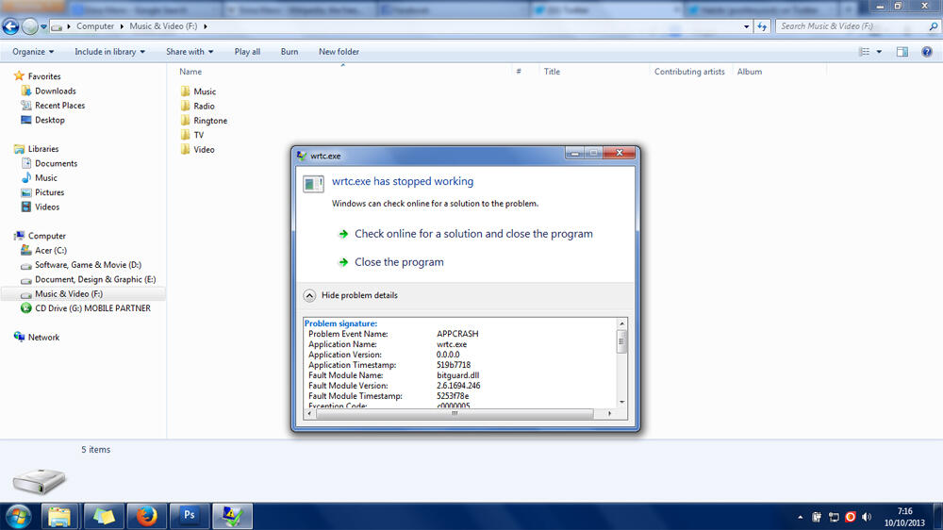Open Firefox from the taskbar
The width and height of the screenshot is (943, 530).
(146, 516)
